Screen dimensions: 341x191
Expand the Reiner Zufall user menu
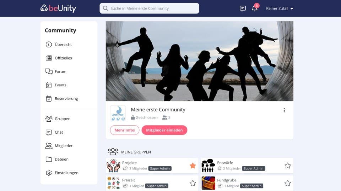point(280,8)
